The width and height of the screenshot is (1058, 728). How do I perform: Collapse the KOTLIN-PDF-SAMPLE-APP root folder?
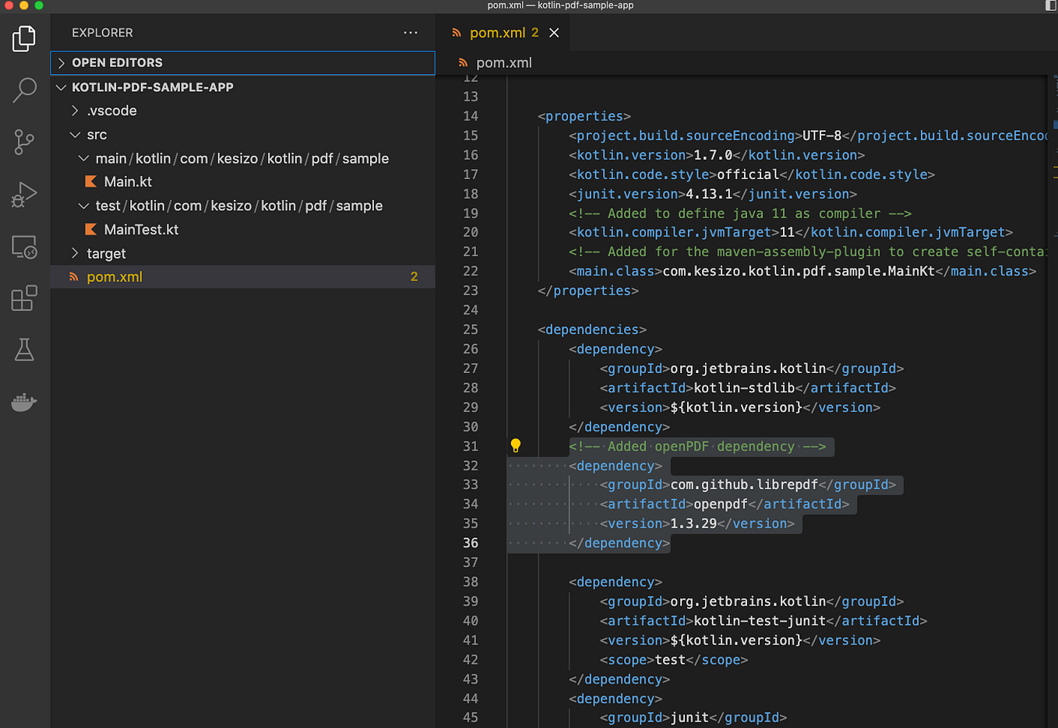coord(152,87)
